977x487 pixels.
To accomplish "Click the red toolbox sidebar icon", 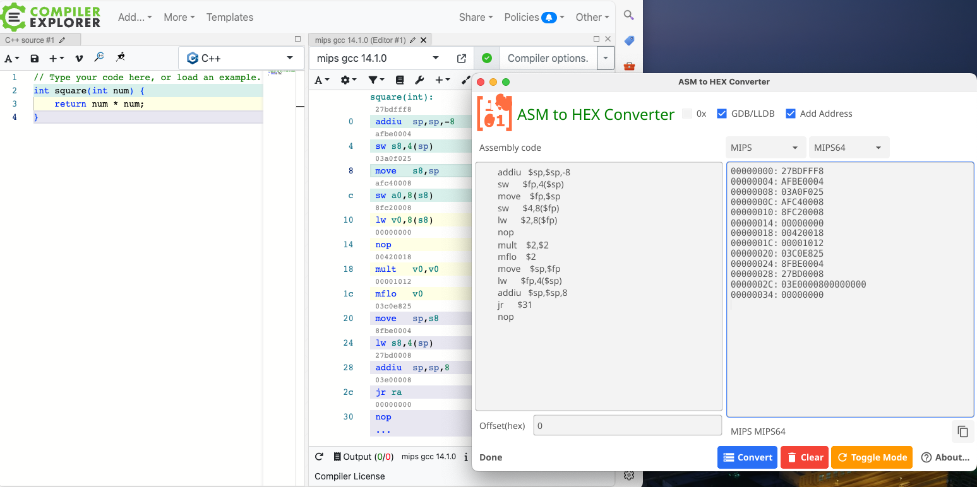I will coord(629,66).
